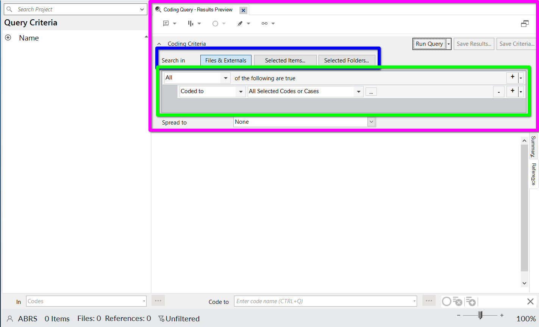Collapse the Coding Criteria section
This screenshot has height=327, width=539.
tap(159, 44)
